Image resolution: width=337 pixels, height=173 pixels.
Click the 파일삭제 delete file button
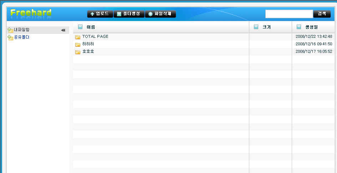click(160, 14)
